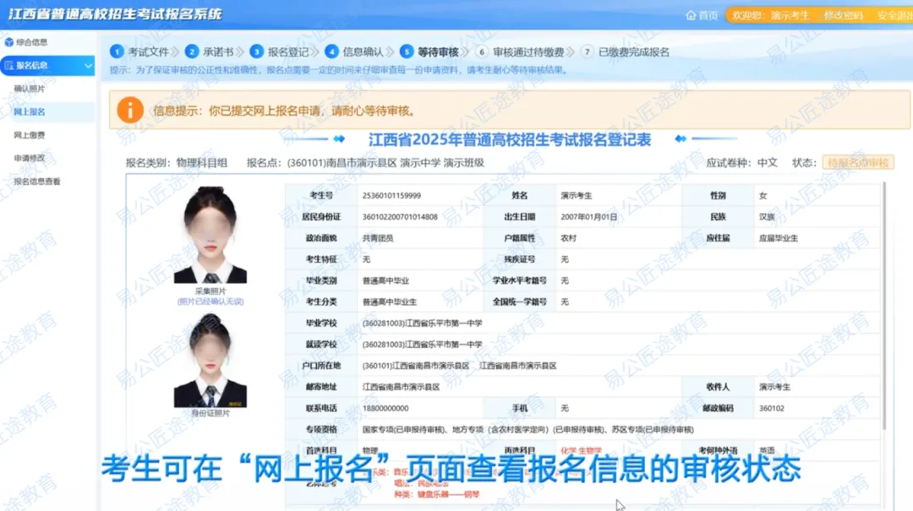Click step 5 等待审核 circle
The height and width of the screenshot is (511, 913).
pos(407,52)
